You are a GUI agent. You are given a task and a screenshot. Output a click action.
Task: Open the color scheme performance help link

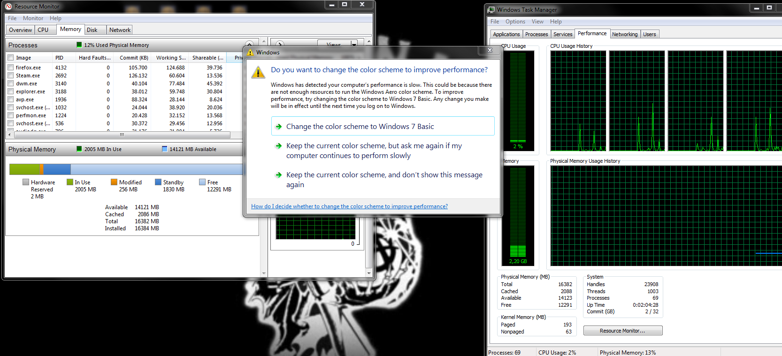point(349,206)
